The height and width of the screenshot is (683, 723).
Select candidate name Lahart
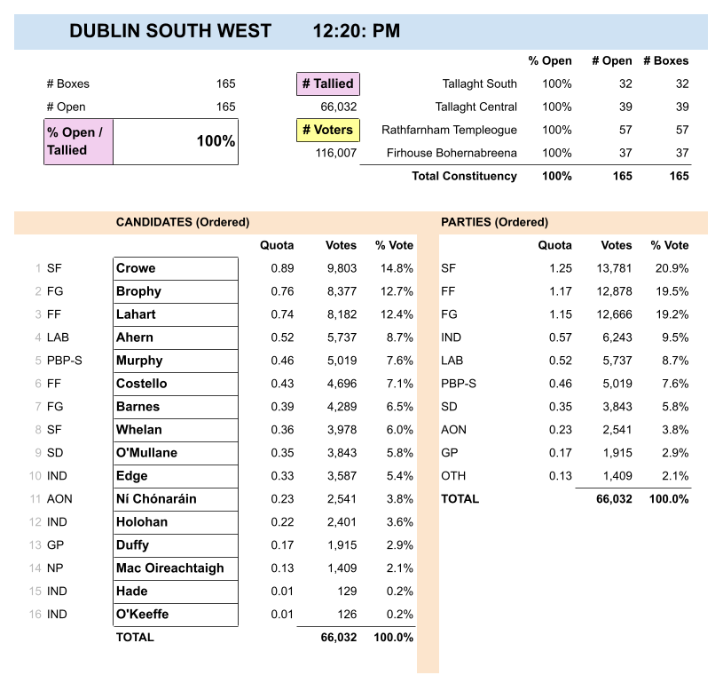click(136, 314)
